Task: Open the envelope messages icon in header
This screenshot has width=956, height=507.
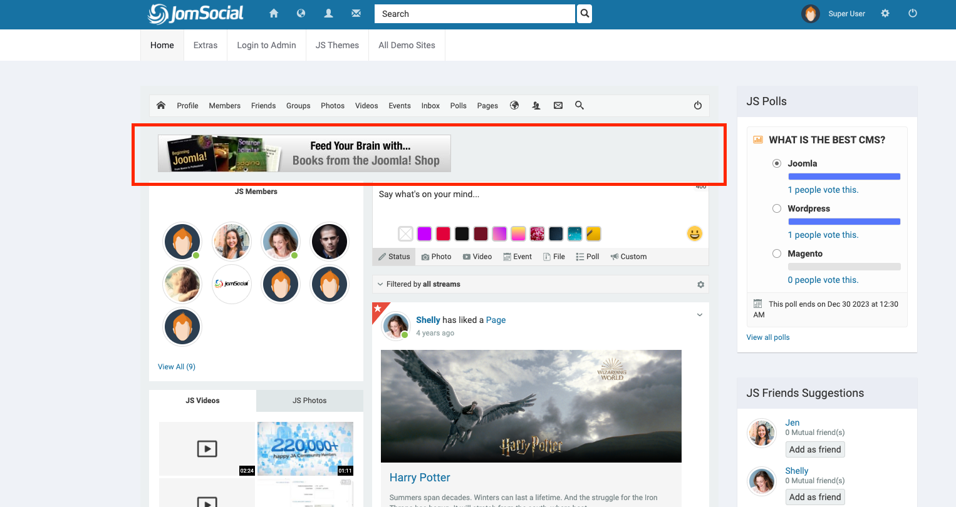Action: click(x=356, y=13)
